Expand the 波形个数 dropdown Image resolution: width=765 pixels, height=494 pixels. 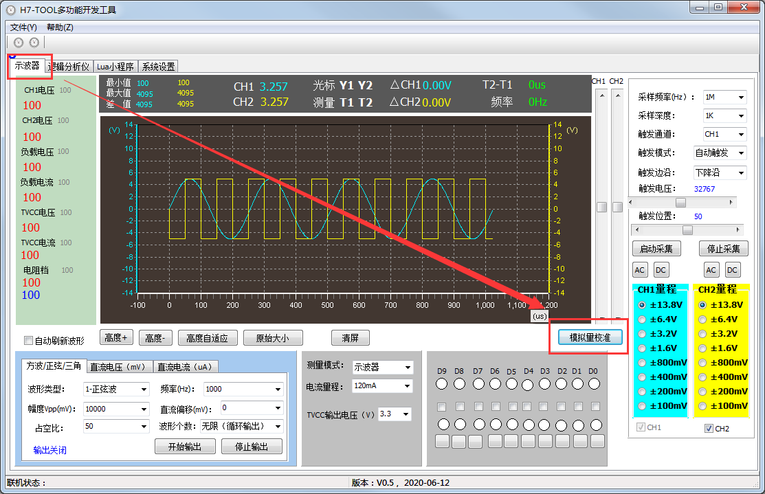[x=278, y=426]
